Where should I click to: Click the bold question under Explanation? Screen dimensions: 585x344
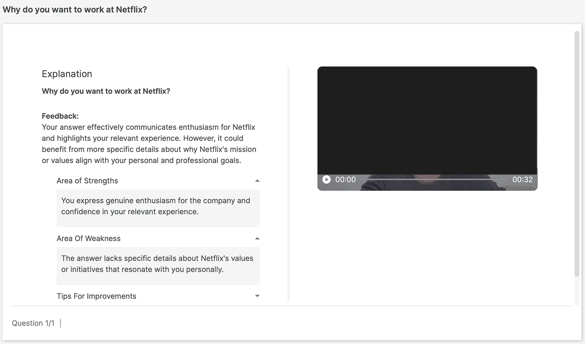pos(106,91)
